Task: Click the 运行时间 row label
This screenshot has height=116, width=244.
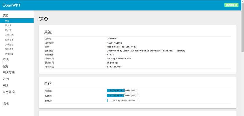Action: coord(49,63)
